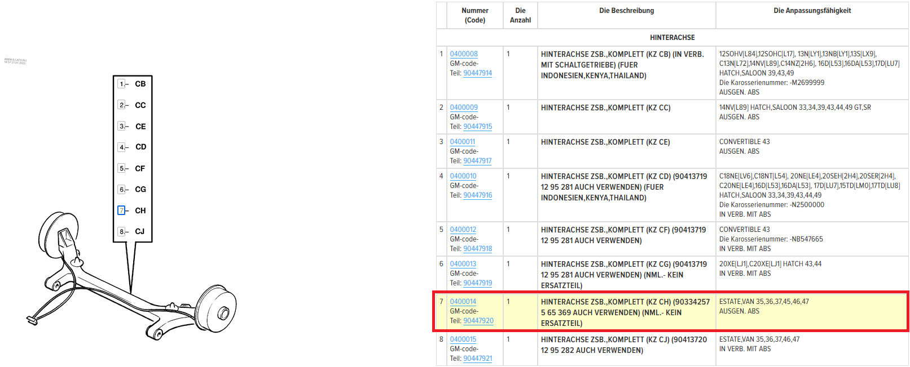The height and width of the screenshot is (367, 910).
Task: Click highlighted callout number 7 for CH
Action: [x=121, y=211]
